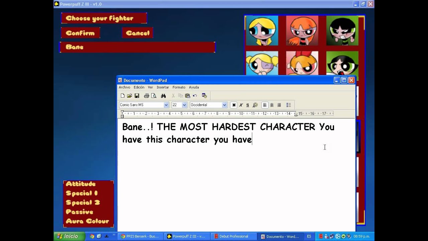Select Special 1 in the game options panel
Image resolution: width=428 pixels, height=241 pixels.
[x=82, y=193]
